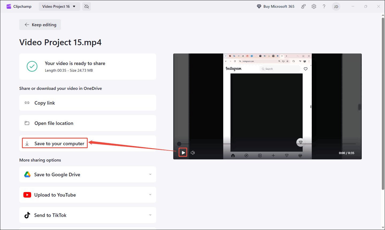Open Clipchamp settings via the gear icon
The height and width of the screenshot is (230, 385).
coord(314,6)
